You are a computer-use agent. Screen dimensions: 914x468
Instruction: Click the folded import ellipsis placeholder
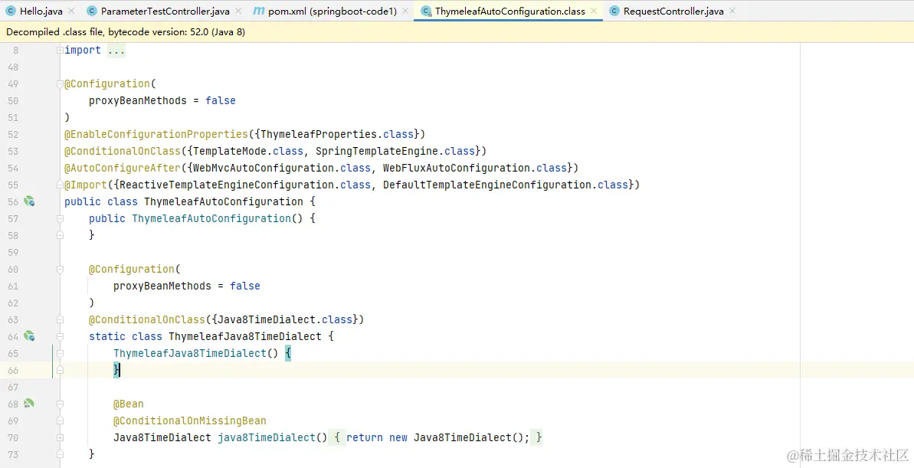(116, 50)
